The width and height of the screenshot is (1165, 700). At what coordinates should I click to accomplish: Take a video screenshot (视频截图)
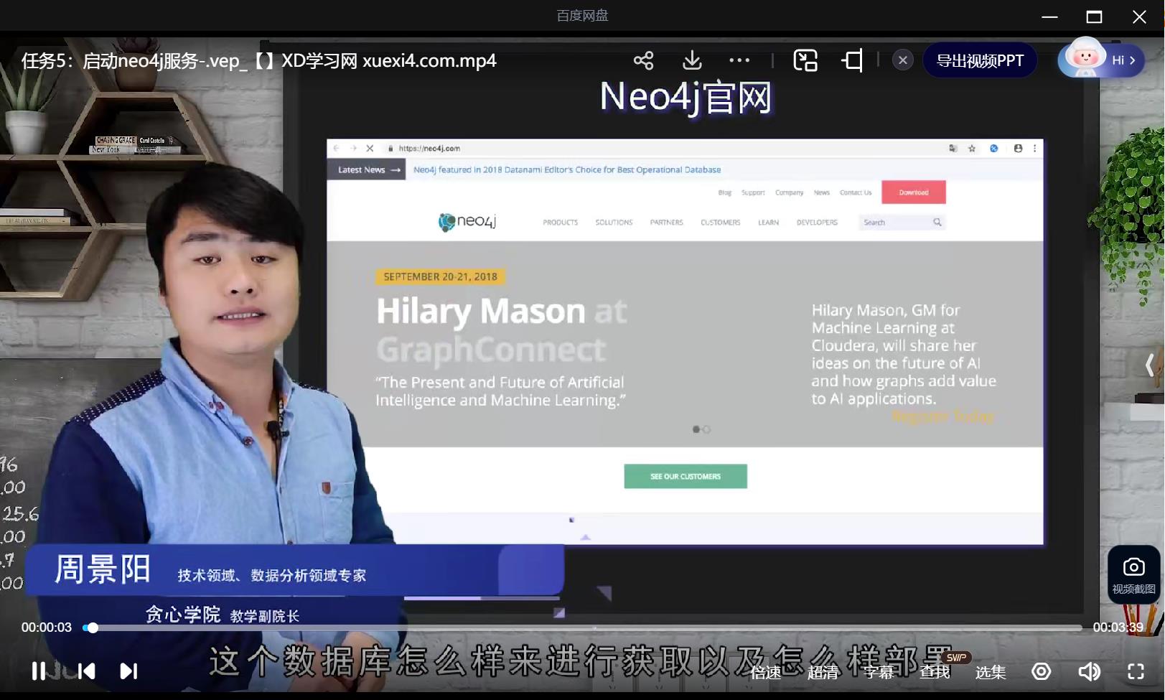[1133, 574]
